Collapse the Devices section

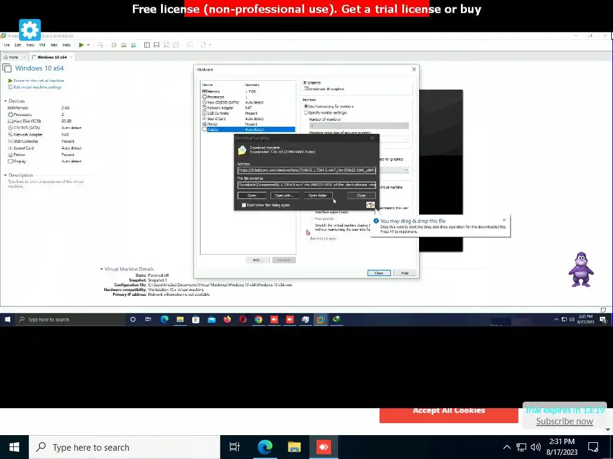tap(5, 101)
